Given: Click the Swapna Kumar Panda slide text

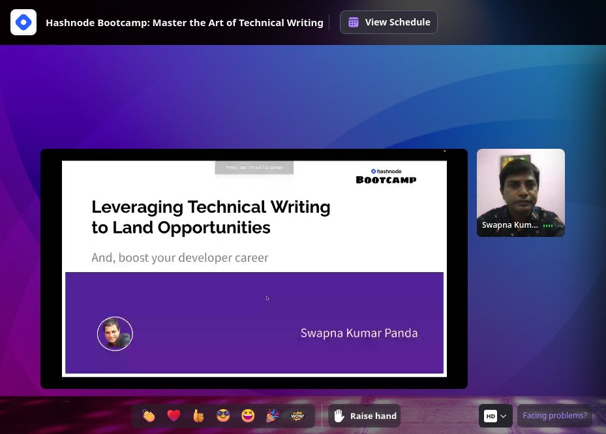Looking at the screenshot, I should tap(359, 333).
